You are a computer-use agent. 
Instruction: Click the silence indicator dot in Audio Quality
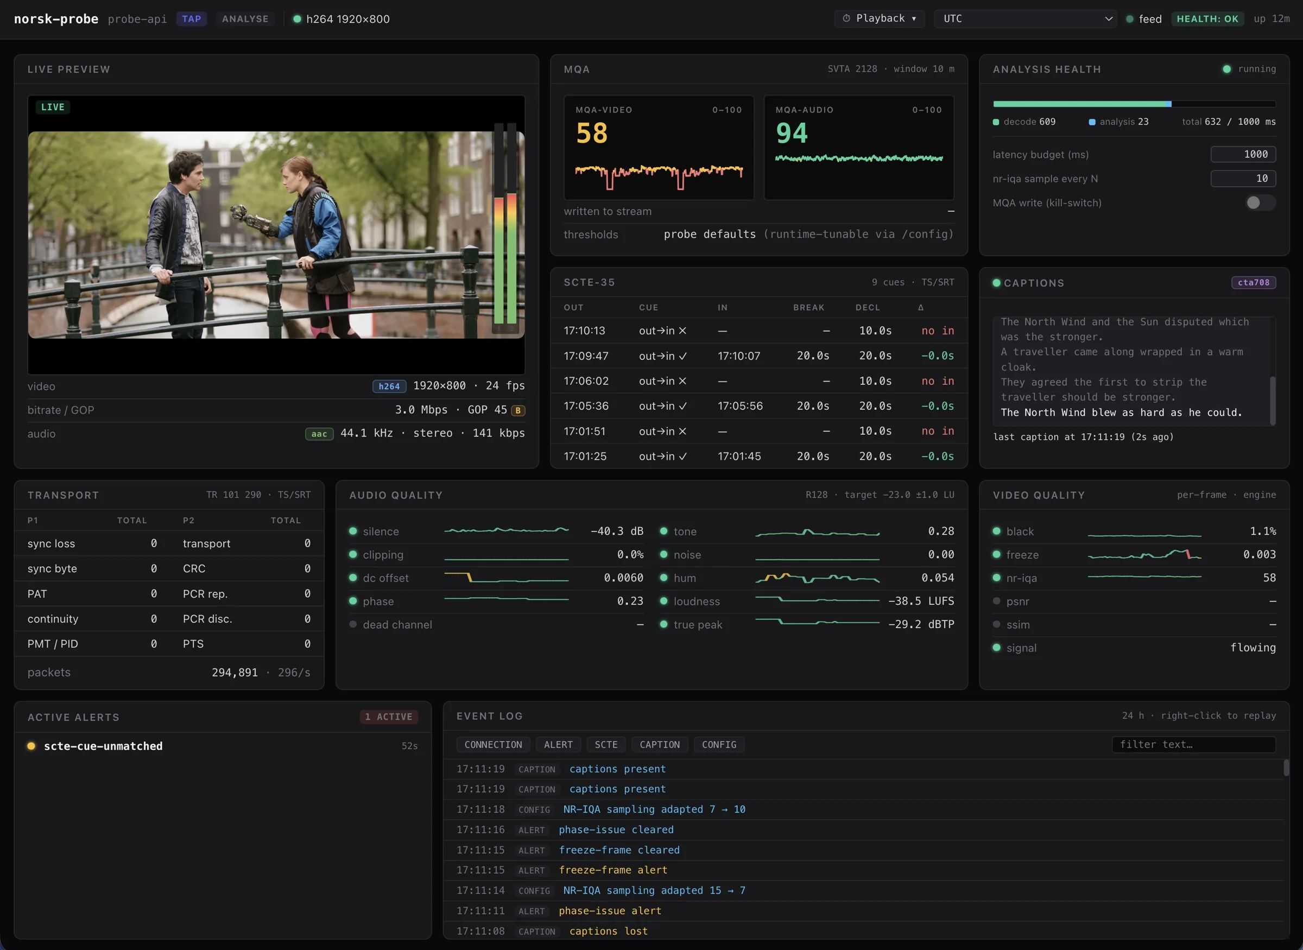[353, 531]
